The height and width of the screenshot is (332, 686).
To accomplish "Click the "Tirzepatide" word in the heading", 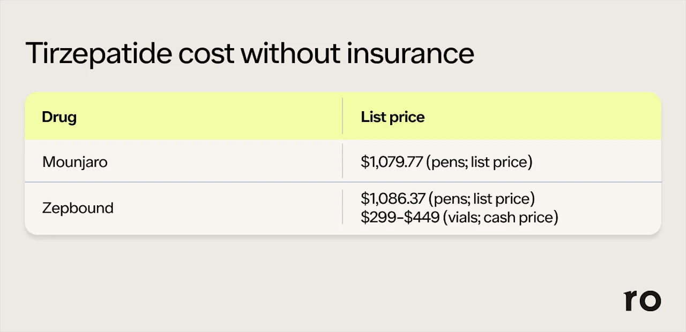I will [98, 53].
